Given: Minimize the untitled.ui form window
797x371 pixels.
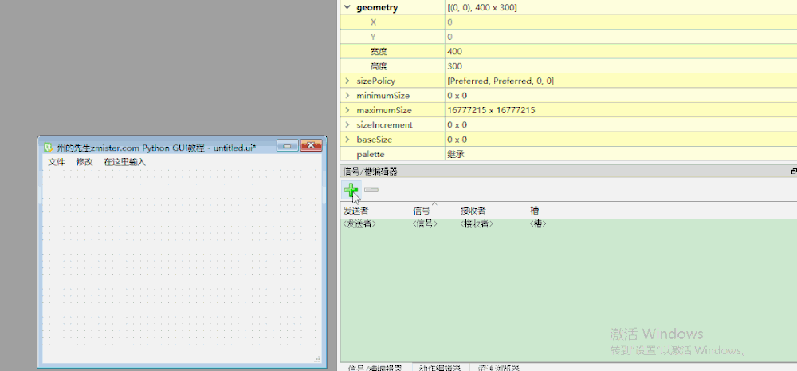Looking at the screenshot, I should click(287, 146).
